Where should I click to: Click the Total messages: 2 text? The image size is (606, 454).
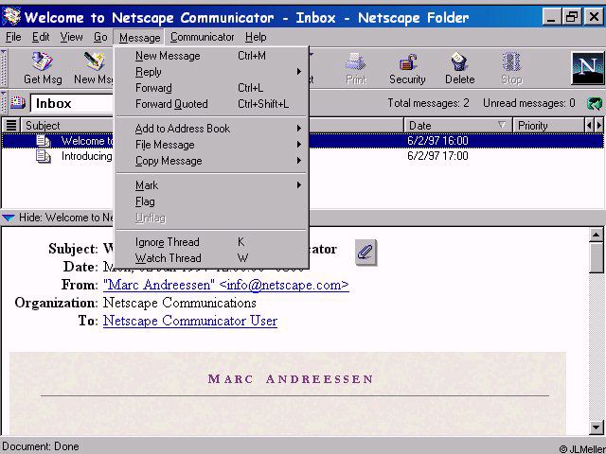[x=428, y=103]
